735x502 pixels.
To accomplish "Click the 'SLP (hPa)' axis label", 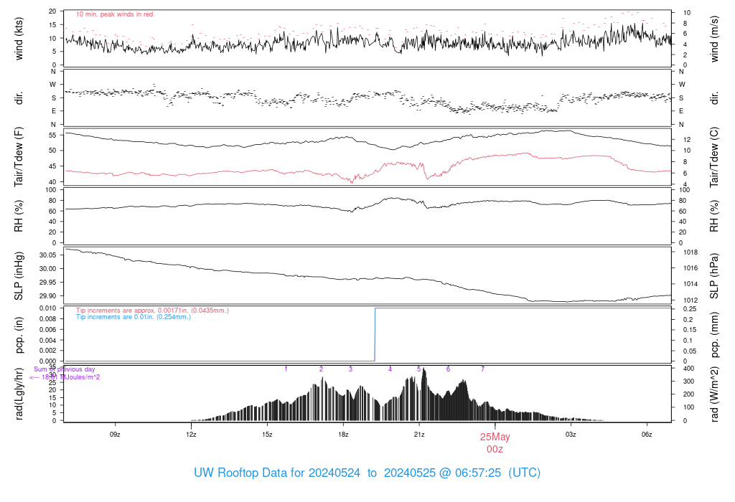I will pos(714,276).
